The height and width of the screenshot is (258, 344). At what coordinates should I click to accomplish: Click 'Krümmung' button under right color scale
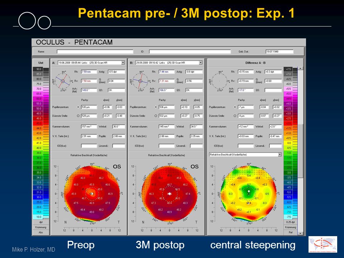[x=291, y=227]
